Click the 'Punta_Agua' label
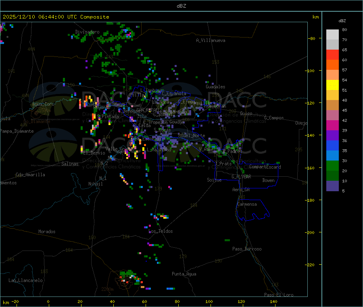This screenshot has height=307, width=363. click(184, 274)
